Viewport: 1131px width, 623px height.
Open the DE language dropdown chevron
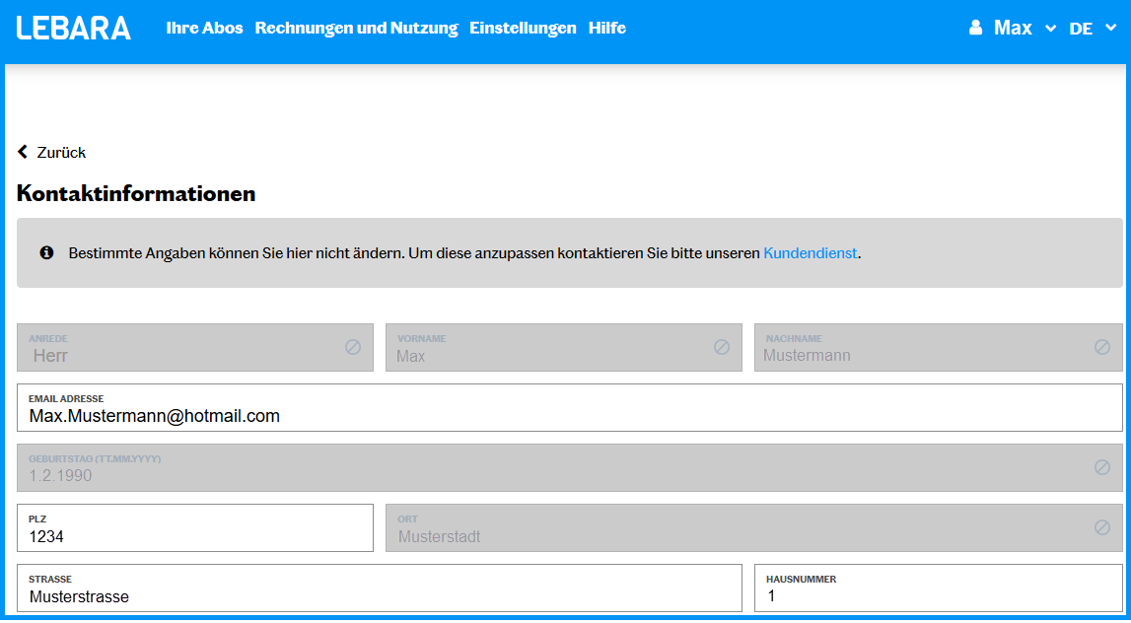[x=1111, y=29]
